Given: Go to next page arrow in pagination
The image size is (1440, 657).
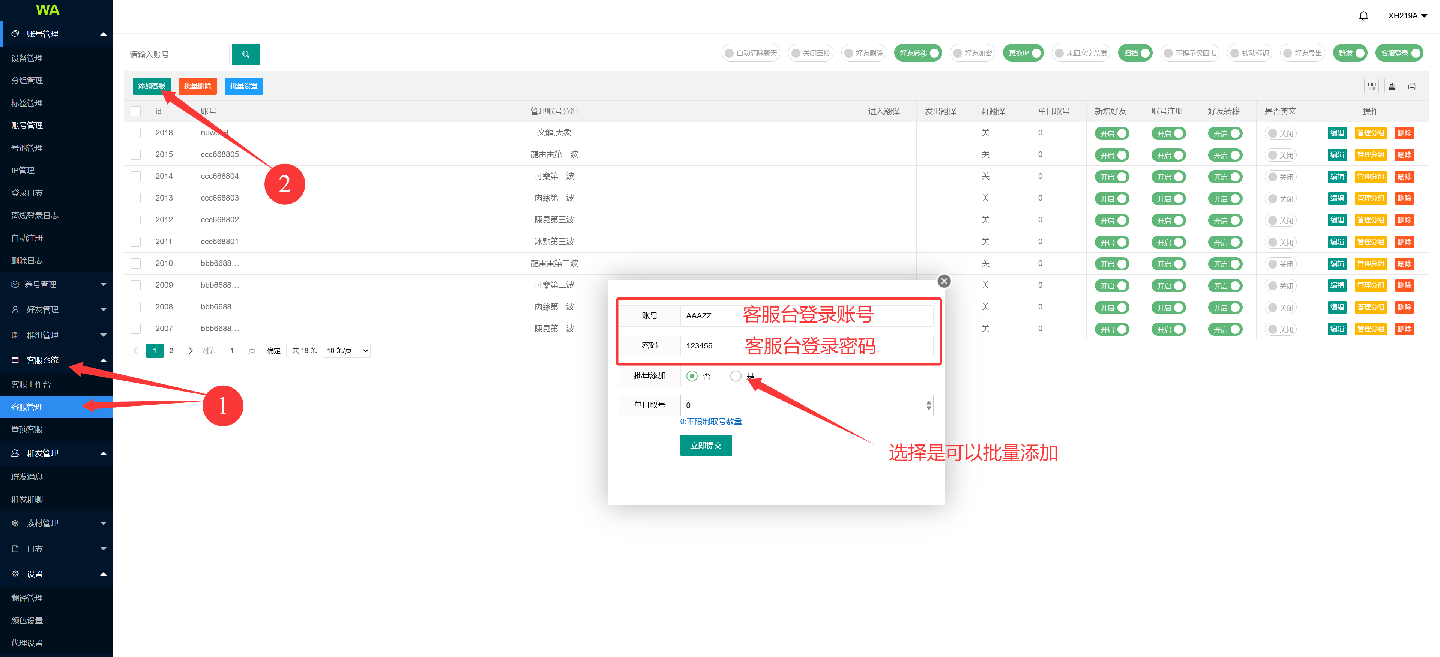Looking at the screenshot, I should click(x=190, y=350).
